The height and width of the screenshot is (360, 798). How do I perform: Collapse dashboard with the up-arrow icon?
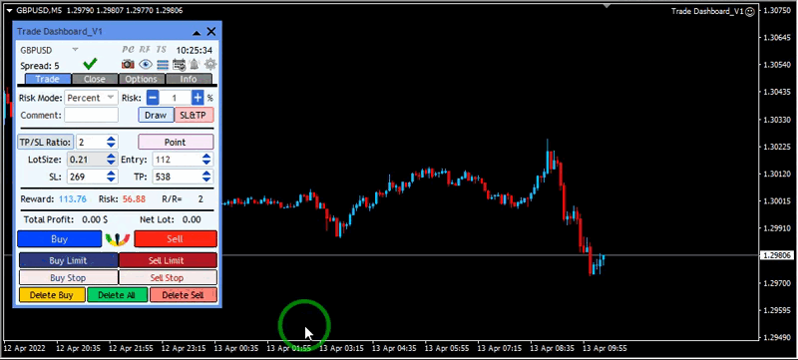197,32
